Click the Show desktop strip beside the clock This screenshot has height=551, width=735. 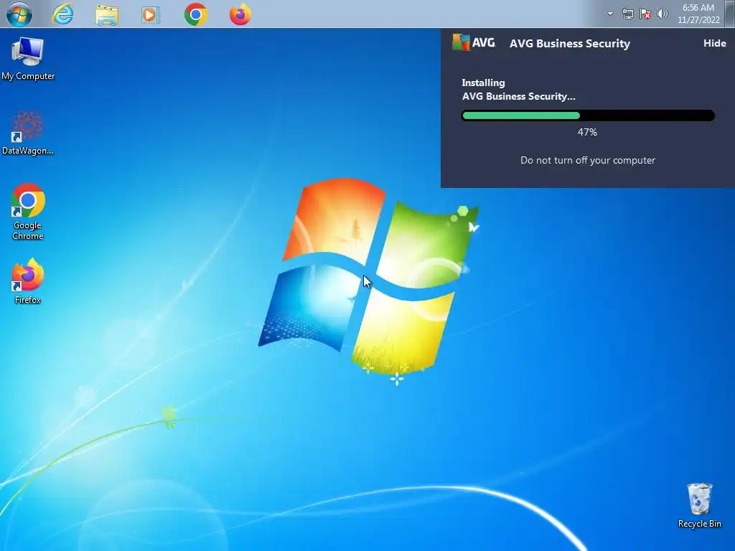click(730, 14)
